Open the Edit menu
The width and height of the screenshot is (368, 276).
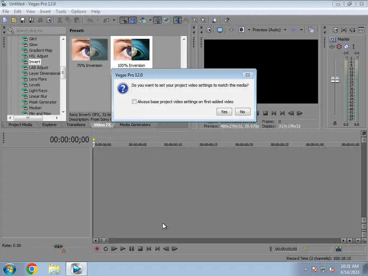[18, 11]
